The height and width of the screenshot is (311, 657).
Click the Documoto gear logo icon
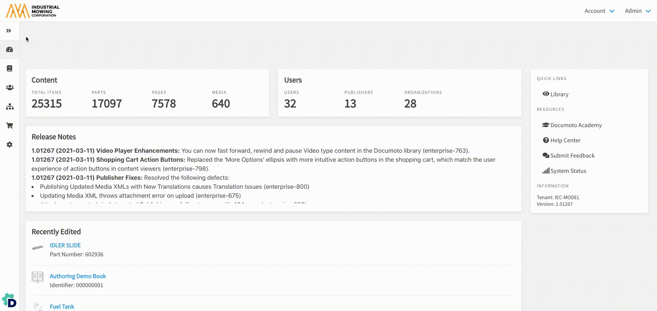(x=9, y=301)
